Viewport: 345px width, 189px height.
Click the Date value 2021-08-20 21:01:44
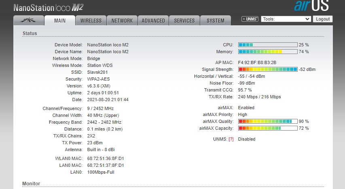(108, 100)
